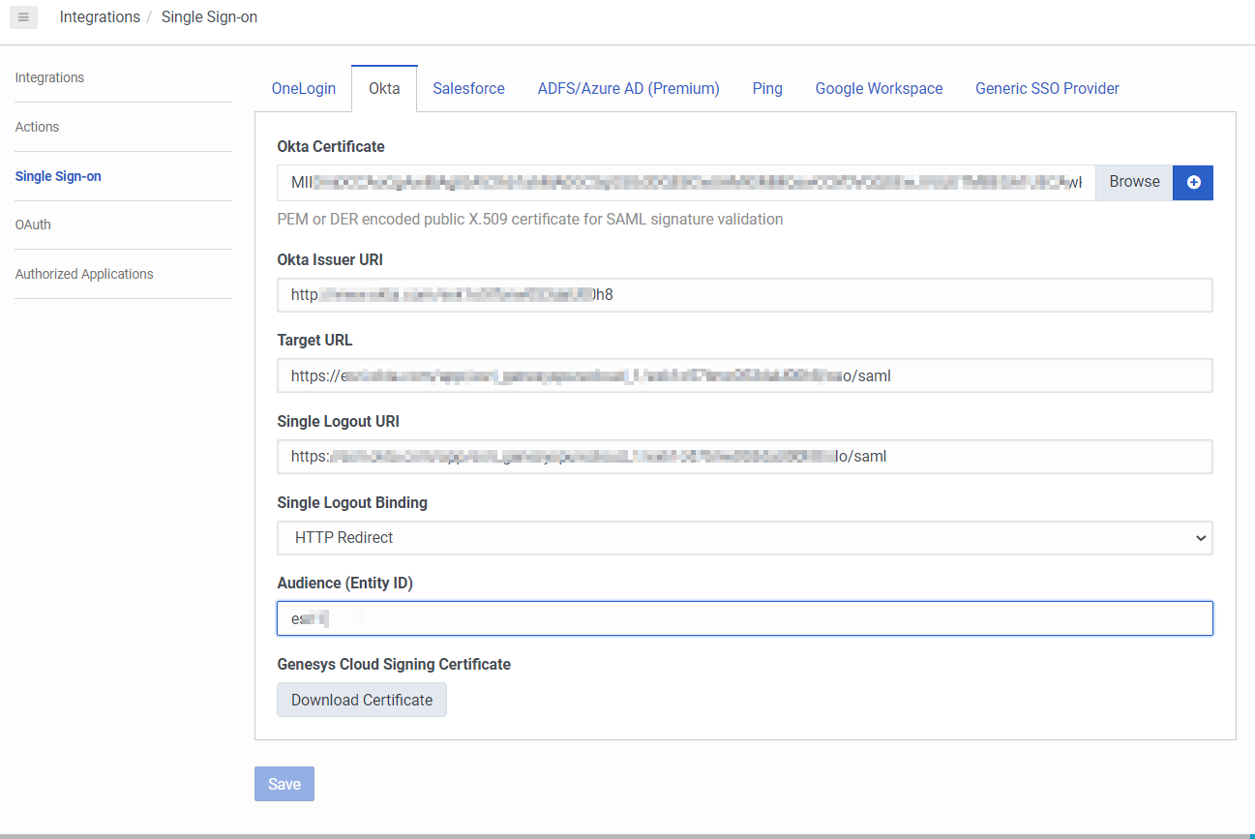Select OAuth in the sidebar

click(33, 225)
